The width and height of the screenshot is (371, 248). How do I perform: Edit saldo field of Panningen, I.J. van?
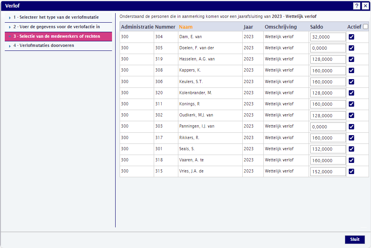point(328,127)
